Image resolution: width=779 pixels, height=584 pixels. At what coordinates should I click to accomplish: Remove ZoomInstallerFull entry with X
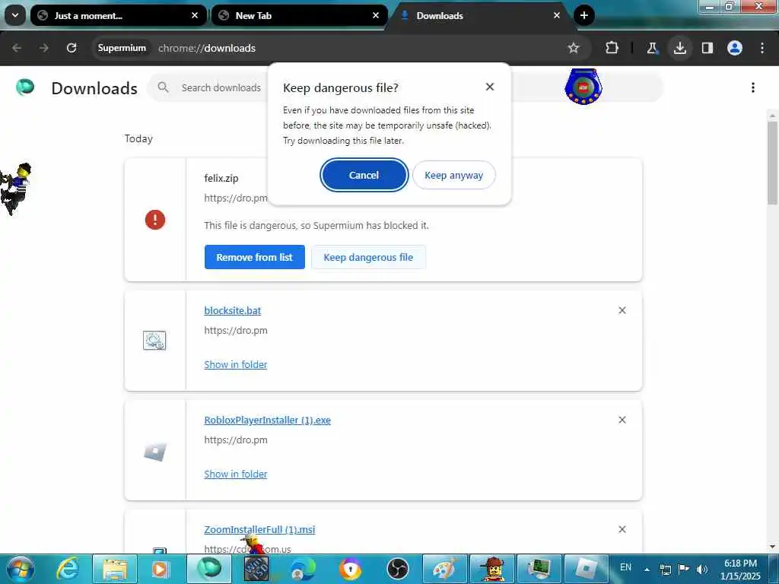[x=622, y=529]
